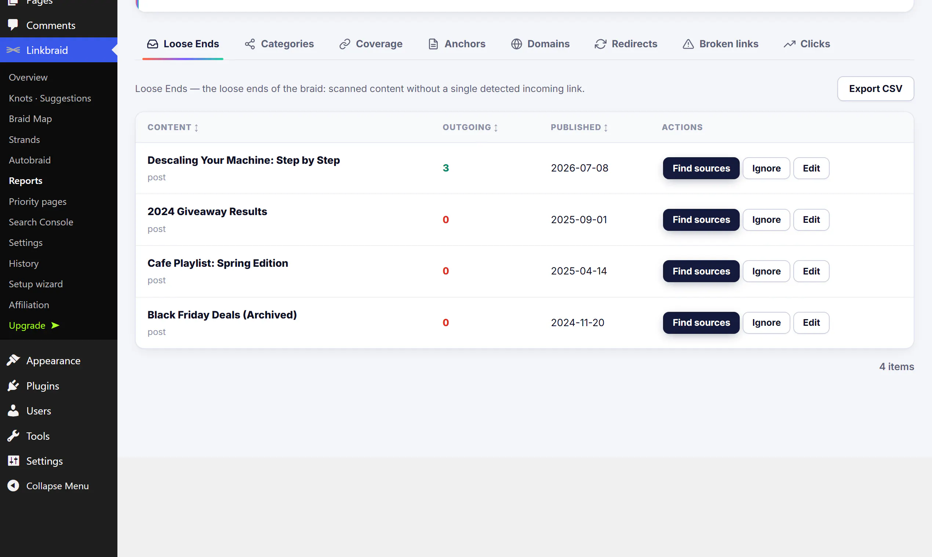Open Braid Map in Linkbraid submenu

[30, 119]
